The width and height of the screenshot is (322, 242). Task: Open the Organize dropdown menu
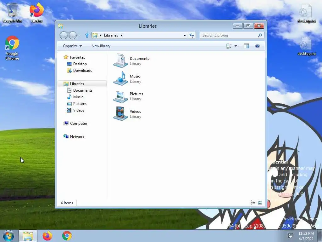pyautogui.click(x=72, y=46)
